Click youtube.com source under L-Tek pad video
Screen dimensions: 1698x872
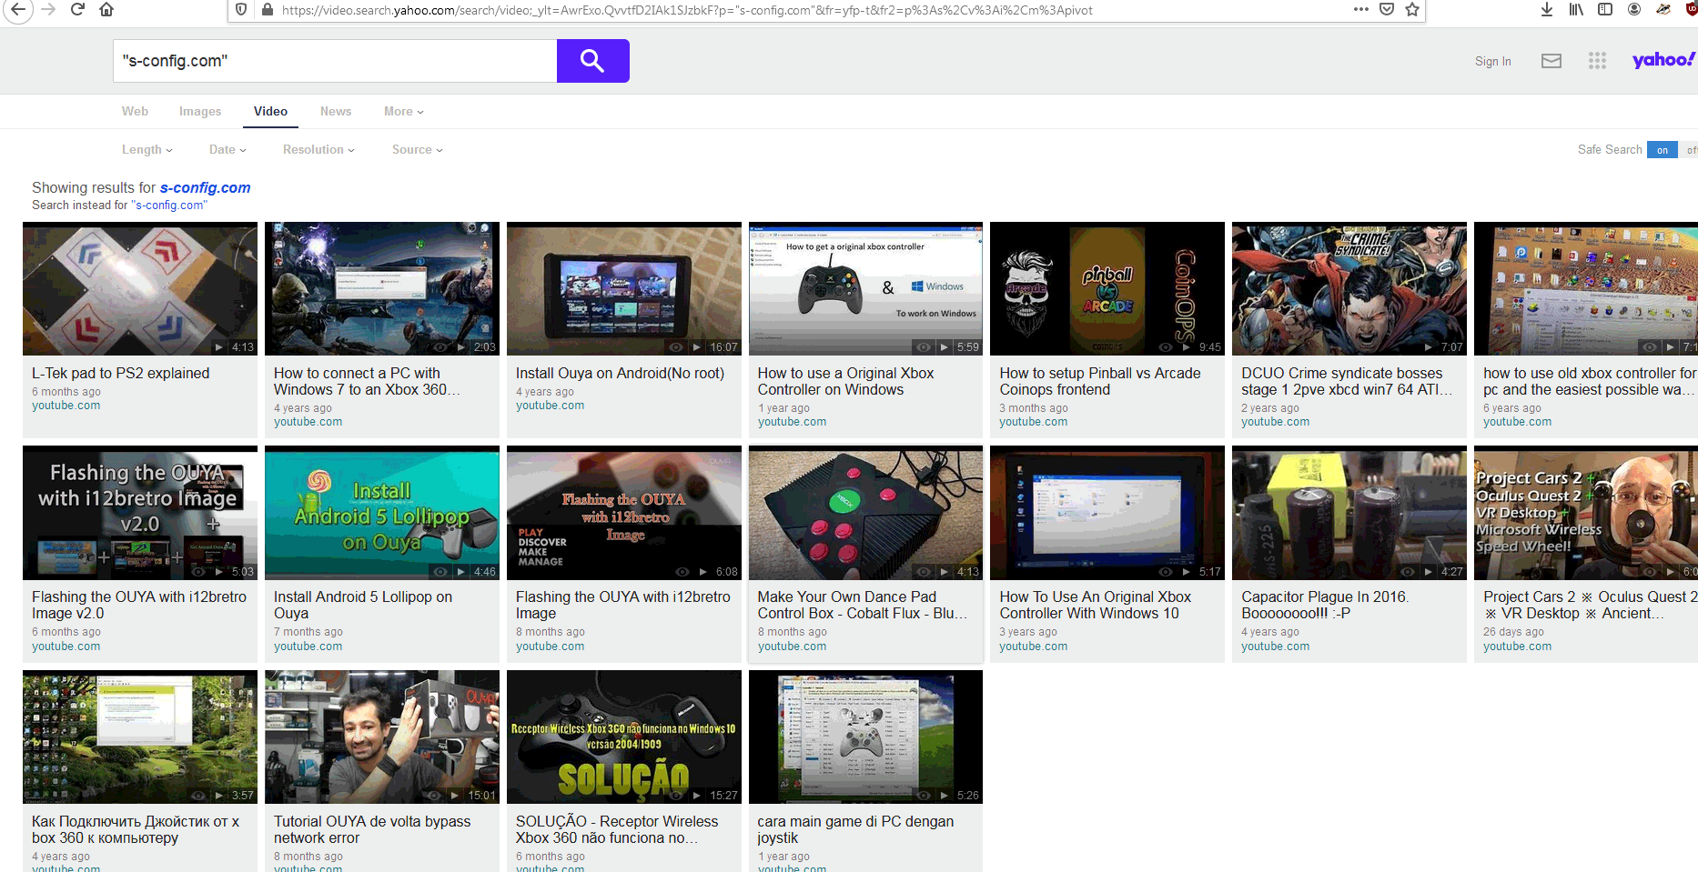pos(66,406)
